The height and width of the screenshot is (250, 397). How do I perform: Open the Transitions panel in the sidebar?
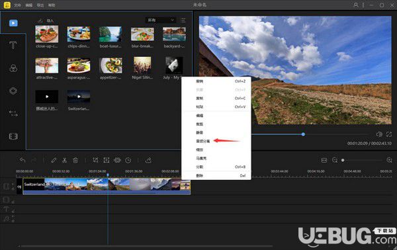click(x=13, y=113)
